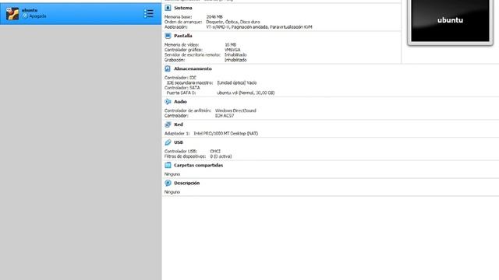Click 'Ninguno' under Descripción
This screenshot has width=499, height=280.
pos(172,192)
